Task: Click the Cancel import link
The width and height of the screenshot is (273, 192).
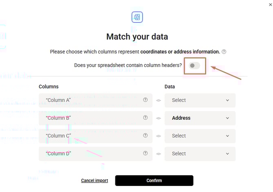Action: coord(95,181)
